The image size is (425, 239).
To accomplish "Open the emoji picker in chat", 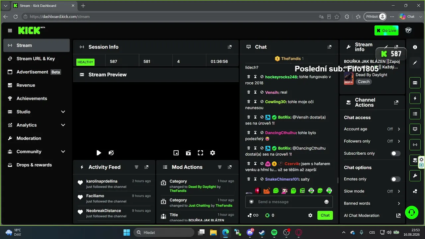I will point(326,202).
